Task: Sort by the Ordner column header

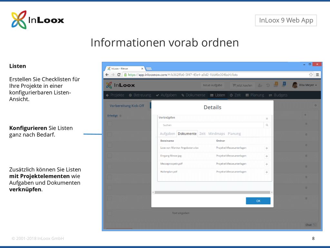Action: coord(220,141)
